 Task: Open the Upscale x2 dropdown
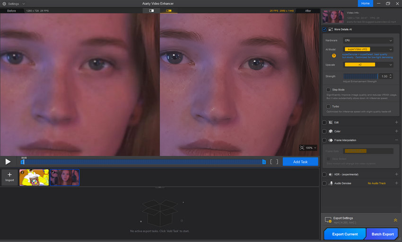click(368, 65)
